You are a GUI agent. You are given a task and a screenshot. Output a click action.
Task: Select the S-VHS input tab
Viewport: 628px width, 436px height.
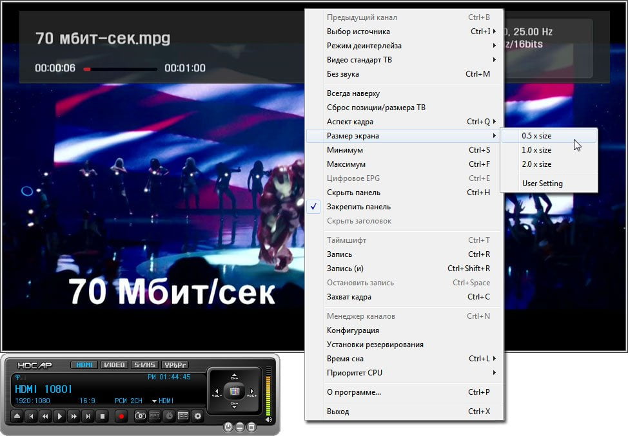[144, 365]
